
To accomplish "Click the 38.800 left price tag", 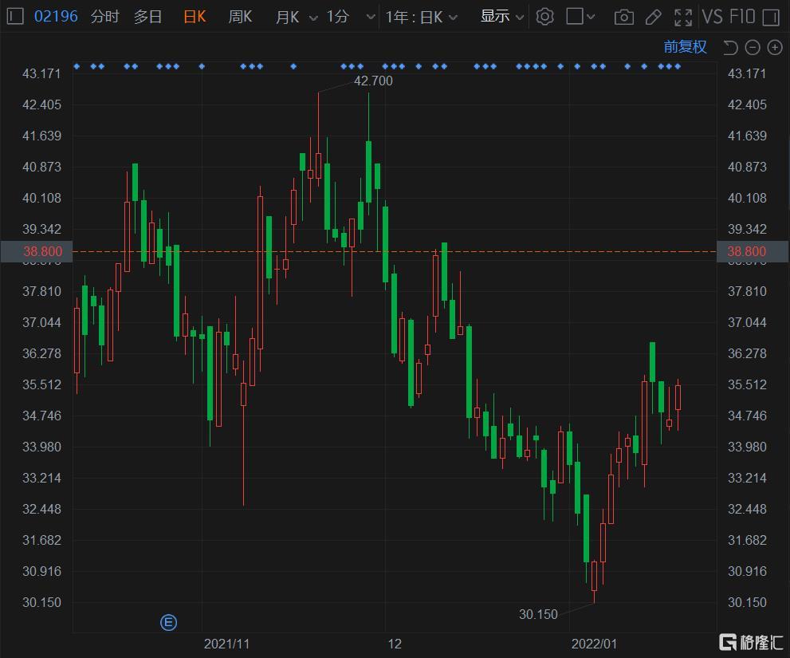I will [37, 251].
